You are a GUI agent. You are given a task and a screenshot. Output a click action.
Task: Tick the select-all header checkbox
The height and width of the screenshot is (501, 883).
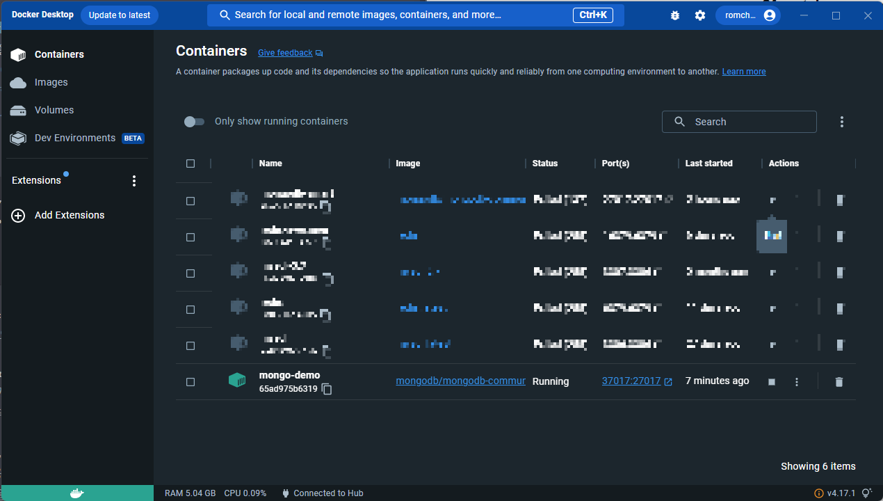pos(191,164)
